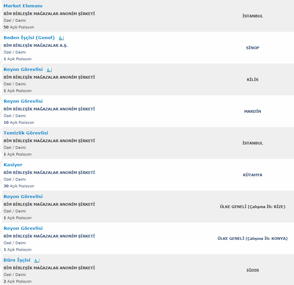Click the MARDİN location label

[252, 111]
